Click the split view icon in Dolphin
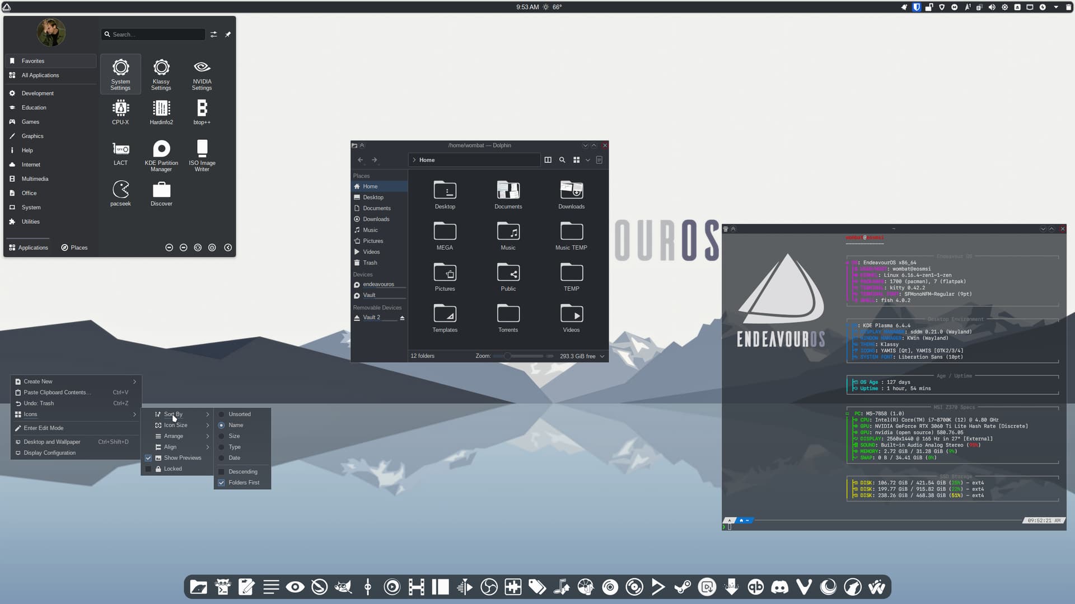Screen dimensions: 1075x604 (548, 160)
